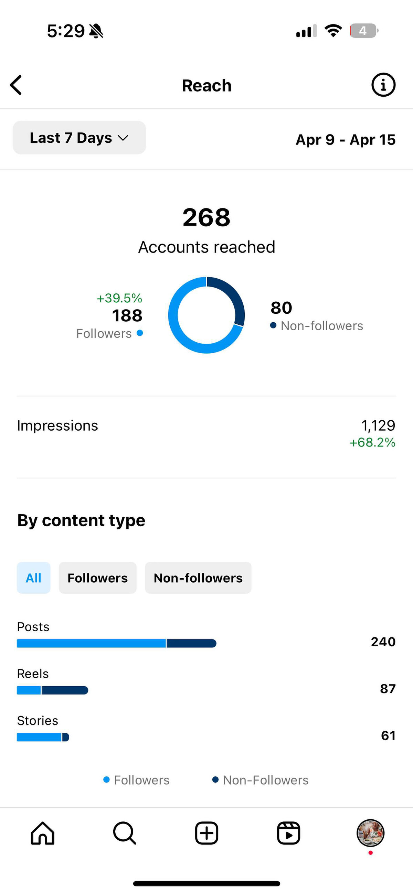Tap the Wi-Fi status icon
Viewport: 413px width, 894px height.
[333, 31]
